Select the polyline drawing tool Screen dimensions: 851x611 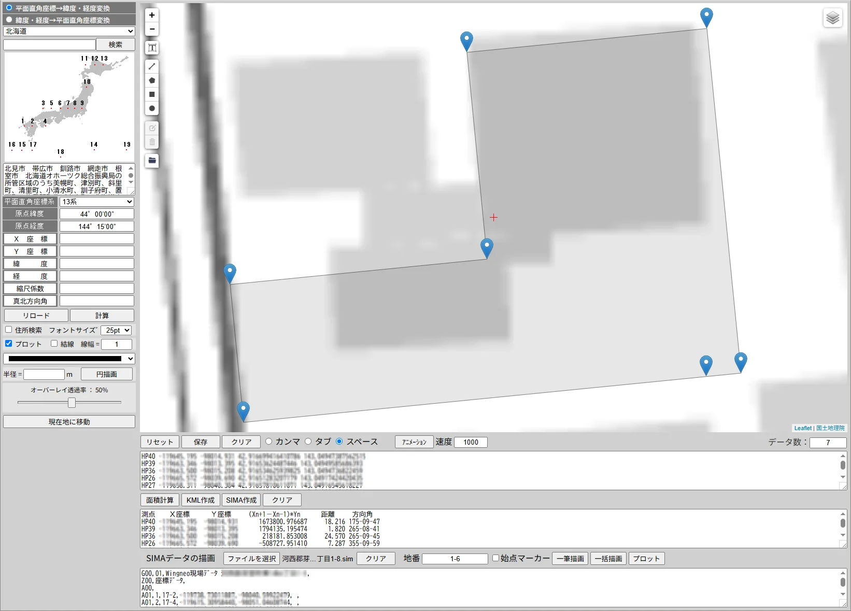pyautogui.click(x=152, y=66)
